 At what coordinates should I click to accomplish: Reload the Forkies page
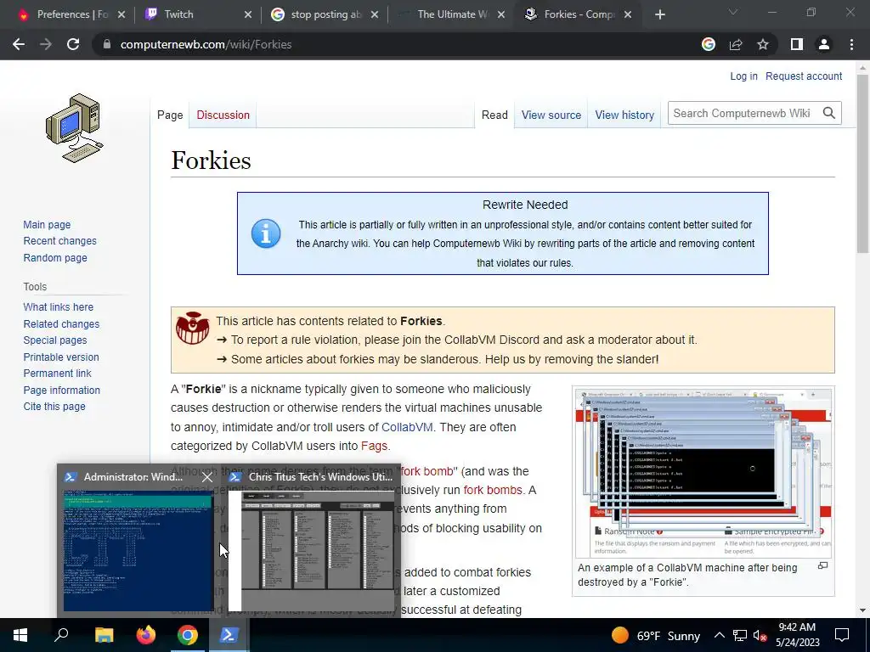click(x=73, y=44)
